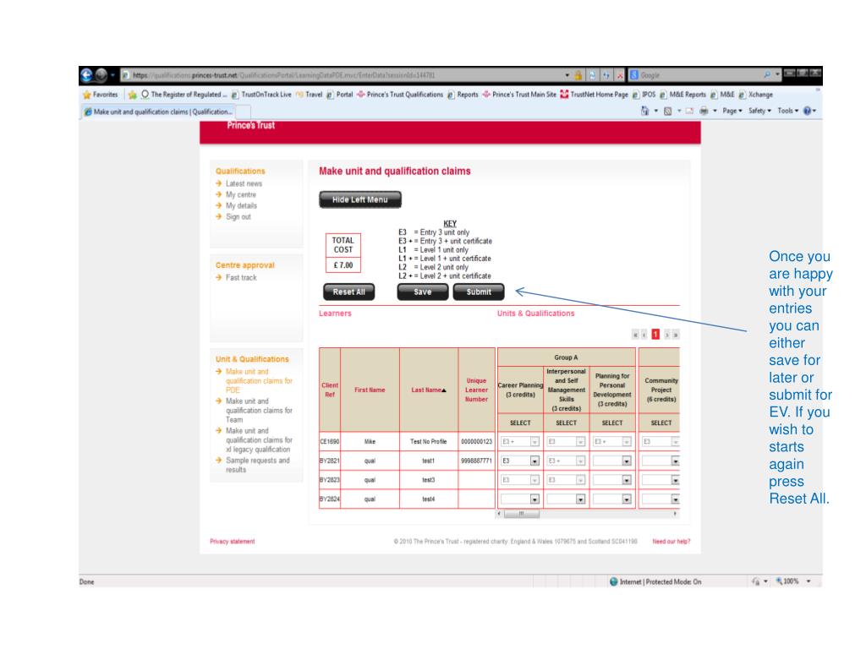Open Make unit and qualification claims for Team
The height and width of the screenshot is (649, 866).
point(259,411)
